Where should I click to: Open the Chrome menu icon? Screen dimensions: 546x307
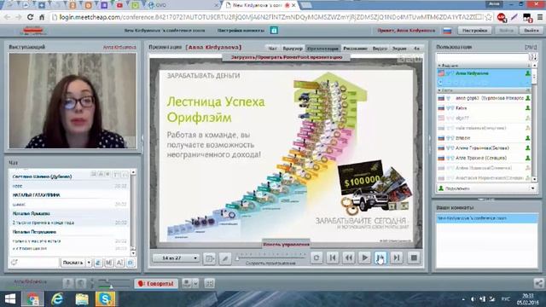click(x=540, y=17)
